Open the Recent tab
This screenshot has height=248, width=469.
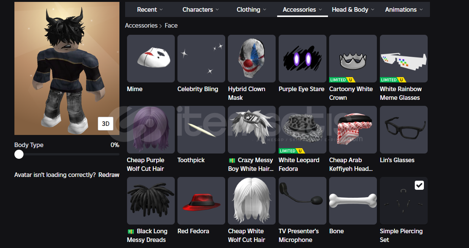(x=150, y=9)
